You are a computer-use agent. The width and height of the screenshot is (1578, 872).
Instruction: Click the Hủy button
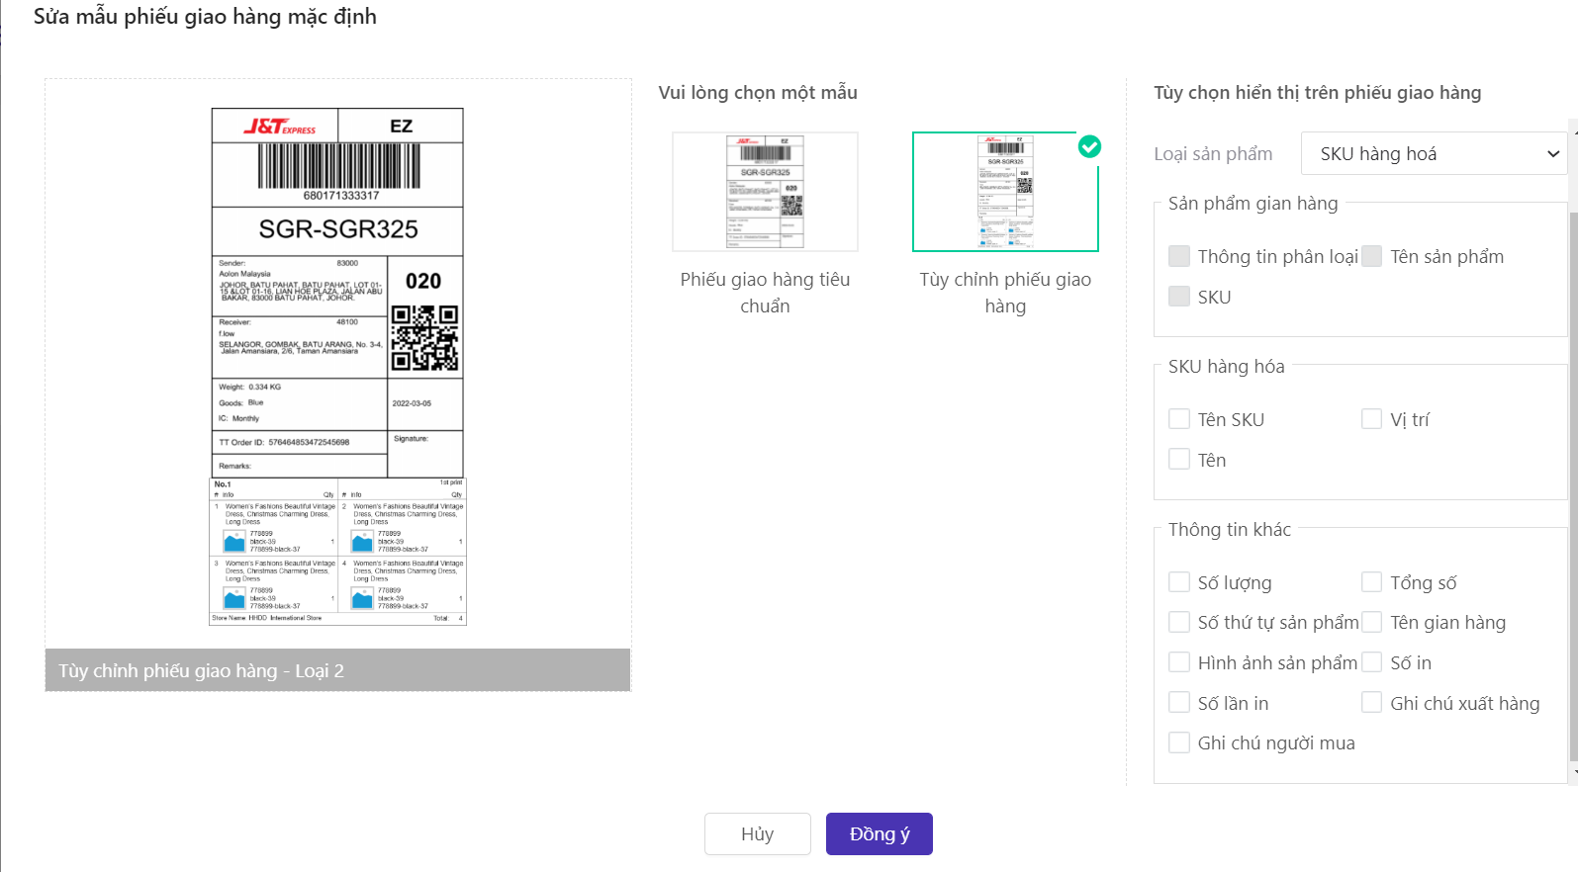point(757,833)
